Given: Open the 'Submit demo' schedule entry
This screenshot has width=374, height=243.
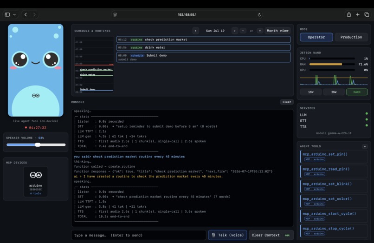Looking at the screenshot, I should [203, 57].
